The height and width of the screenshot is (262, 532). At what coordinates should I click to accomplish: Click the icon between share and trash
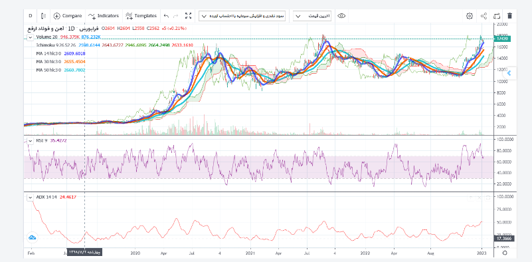tap(497, 16)
